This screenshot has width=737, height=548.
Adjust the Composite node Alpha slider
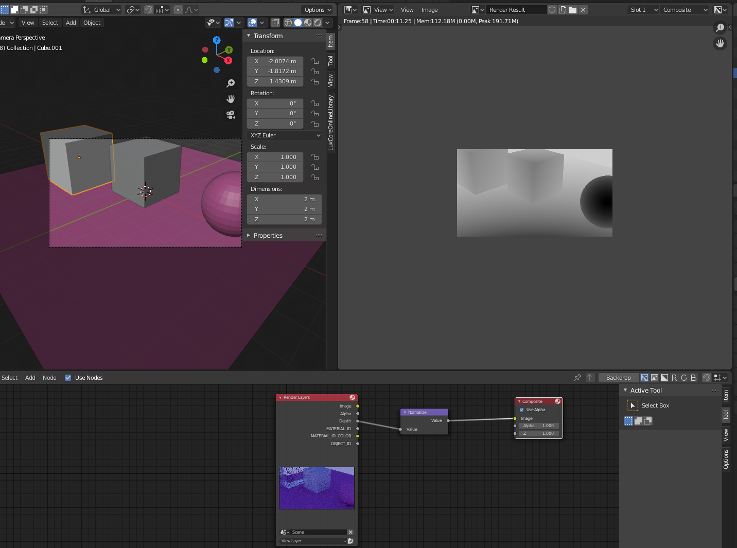click(x=538, y=426)
